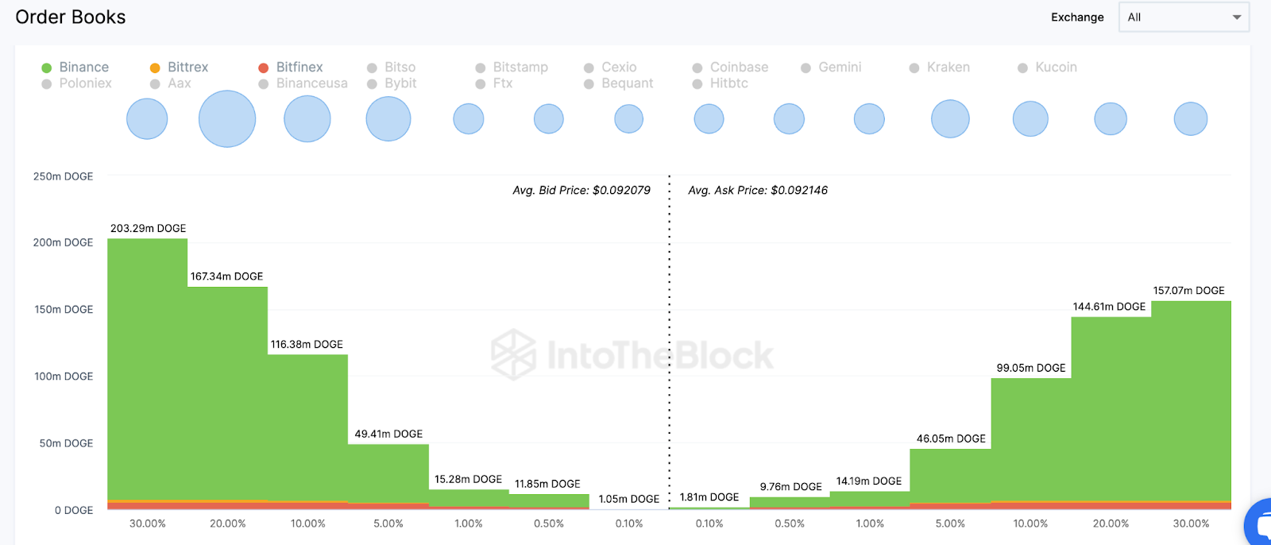Show the Kucoin exchange series
1271x545 pixels.
[x=1047, y=68]
